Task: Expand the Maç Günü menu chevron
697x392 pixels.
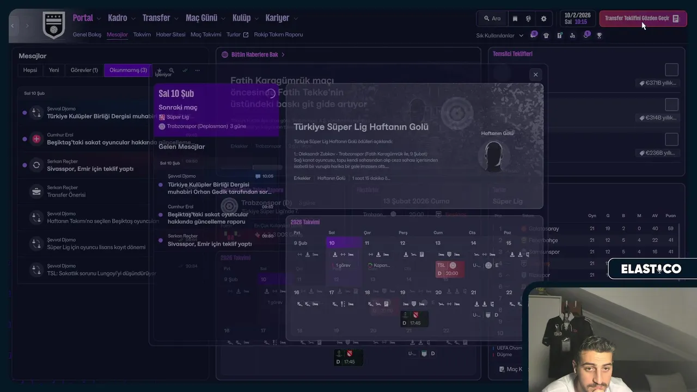Action: pos(223,19)
